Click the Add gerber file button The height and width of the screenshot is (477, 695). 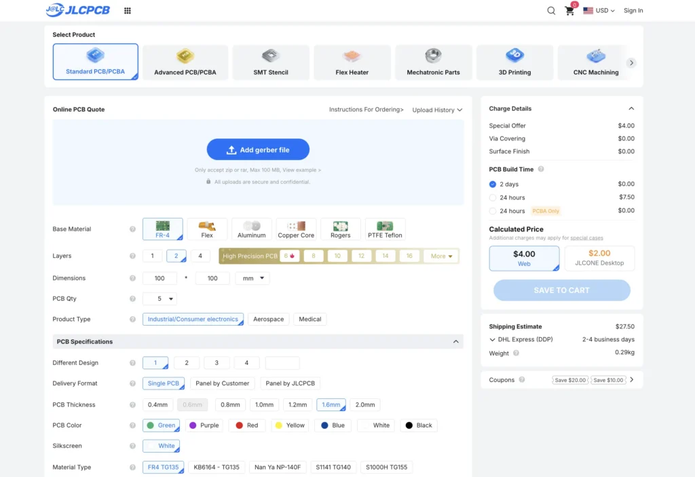tap(258, 150)
